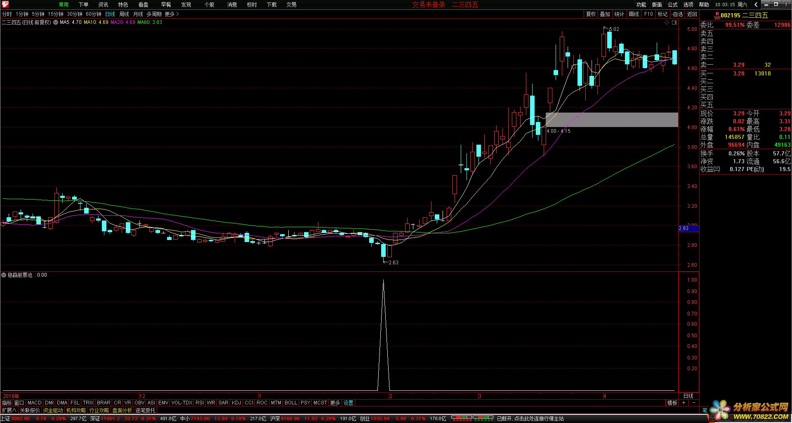Open the 公式 menu
This screenshot has height=423, width=792.
pos(672,5)
